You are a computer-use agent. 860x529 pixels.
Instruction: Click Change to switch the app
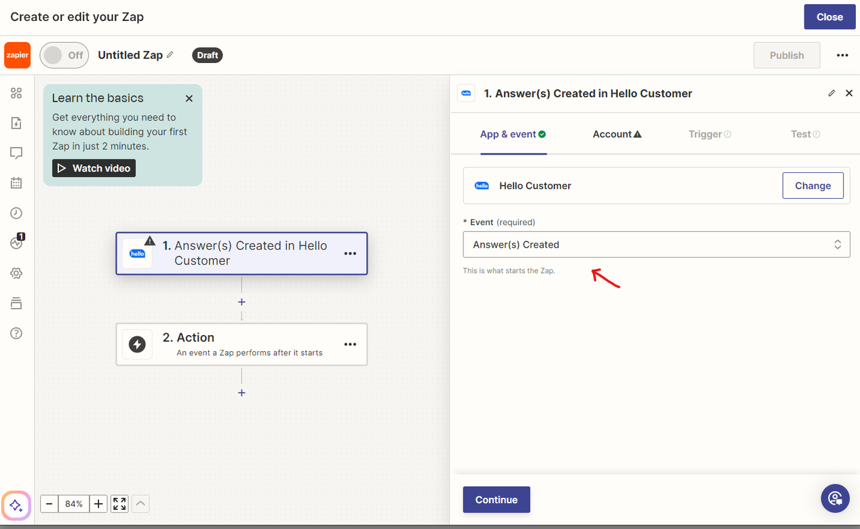813,186
